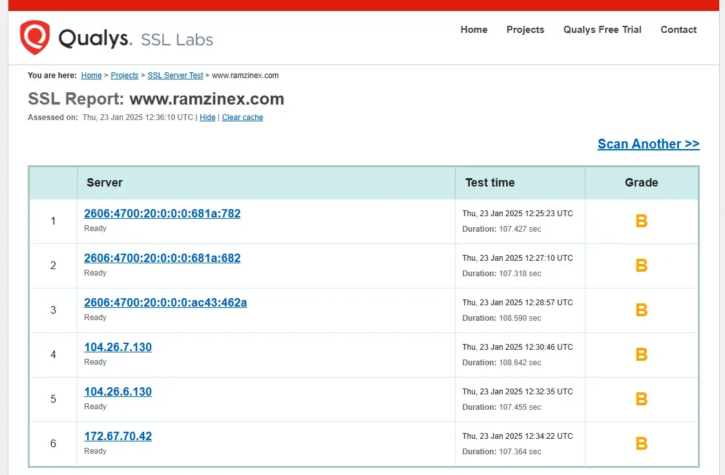Open server 2606:4700:20:0:0:0:681a:782 report
725x475 pixels.
(x=162, y=213)
